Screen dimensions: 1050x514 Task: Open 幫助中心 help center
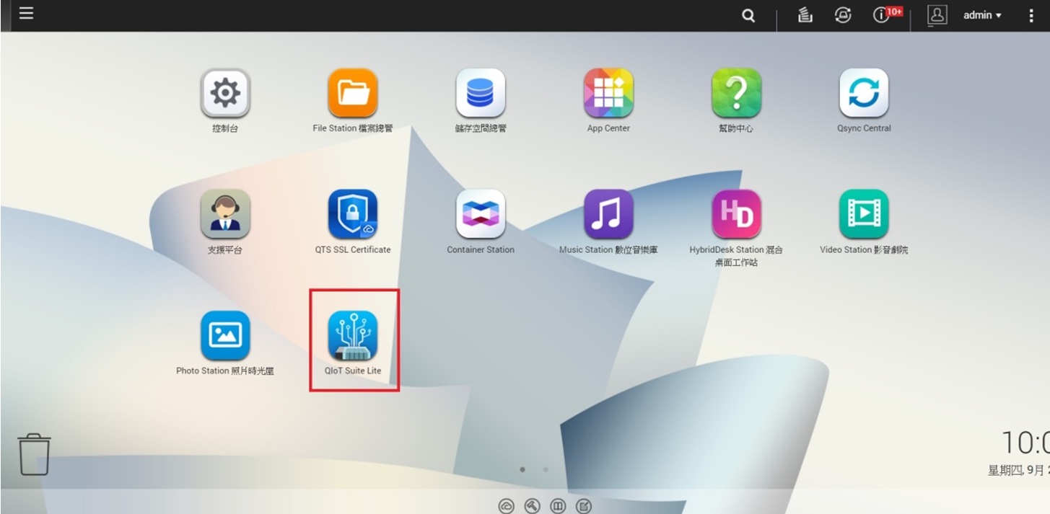[736, 93]
